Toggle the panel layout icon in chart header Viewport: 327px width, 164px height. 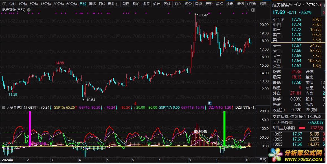pyautogui.click(x=253, y=10)
